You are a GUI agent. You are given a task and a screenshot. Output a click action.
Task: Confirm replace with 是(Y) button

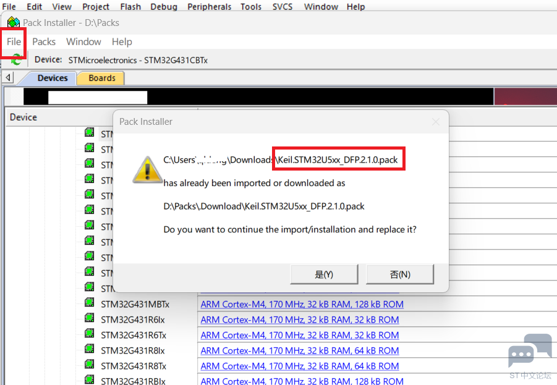point(324,274)
